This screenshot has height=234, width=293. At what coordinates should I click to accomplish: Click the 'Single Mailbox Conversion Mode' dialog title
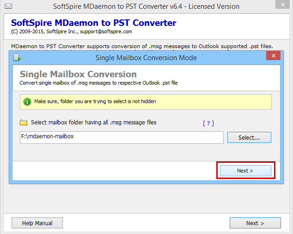click(146, 58)
